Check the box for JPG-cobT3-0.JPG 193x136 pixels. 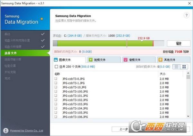click(56, 79)
